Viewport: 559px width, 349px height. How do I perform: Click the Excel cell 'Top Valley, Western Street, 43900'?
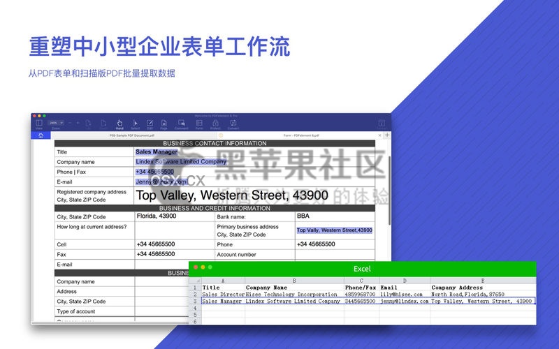click(481, 301)
